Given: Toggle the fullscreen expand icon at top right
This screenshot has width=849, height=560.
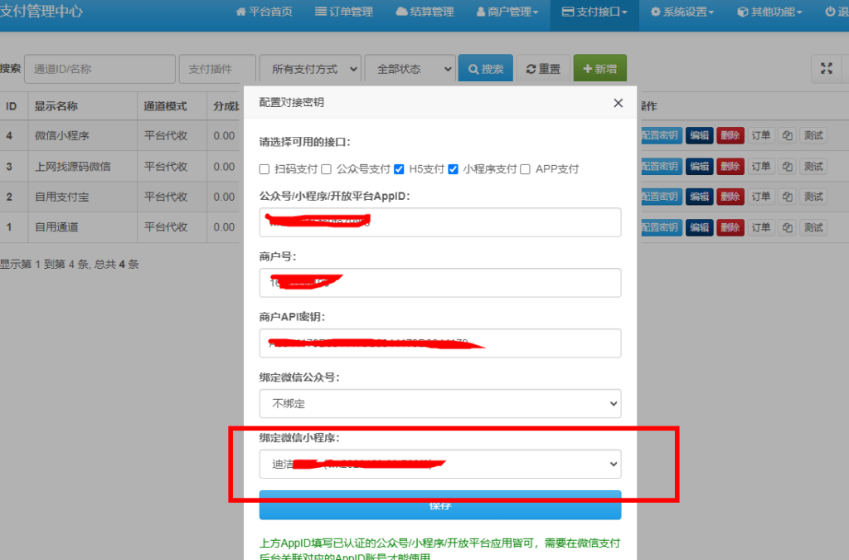Looking at the screenshot, I should 826,68.
